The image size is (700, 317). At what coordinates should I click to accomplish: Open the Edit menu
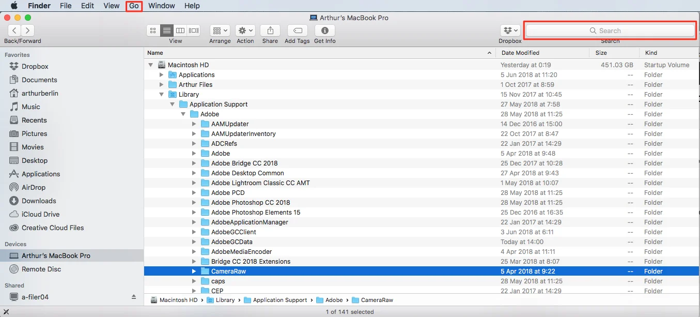88,6
